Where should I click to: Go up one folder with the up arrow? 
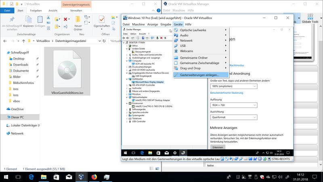pos(23,41)
